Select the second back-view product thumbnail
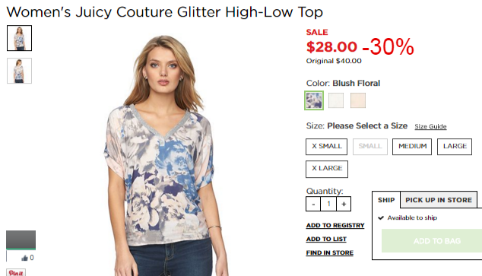This screenshot has height=276, width=482. click(x=19, y=71)
